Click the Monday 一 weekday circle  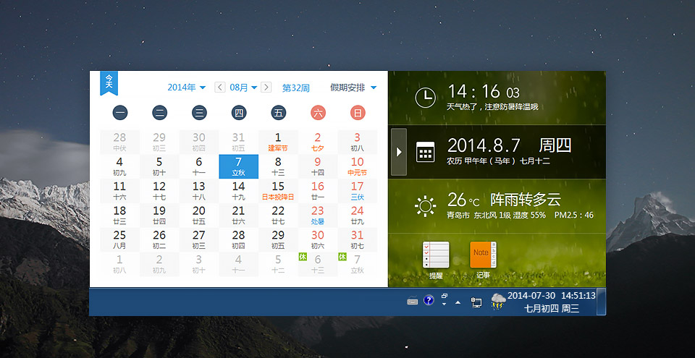pos(119,113)
